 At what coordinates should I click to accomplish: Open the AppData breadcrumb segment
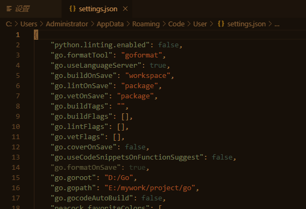(110, 24)
